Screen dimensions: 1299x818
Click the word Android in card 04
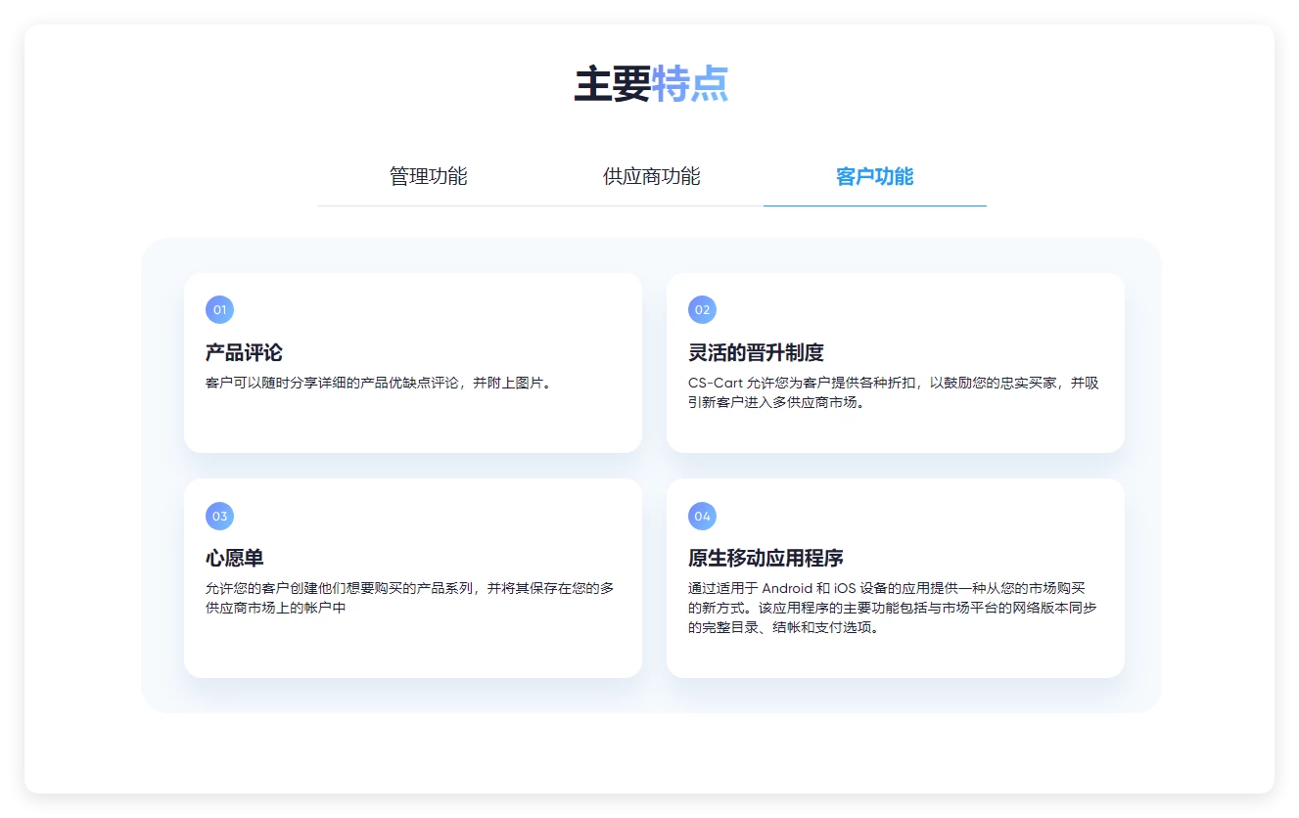click(x=787, y=589)
